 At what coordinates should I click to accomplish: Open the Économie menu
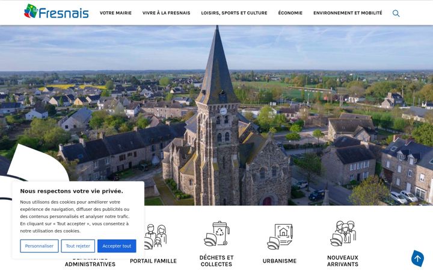click(x=290, y=13)
